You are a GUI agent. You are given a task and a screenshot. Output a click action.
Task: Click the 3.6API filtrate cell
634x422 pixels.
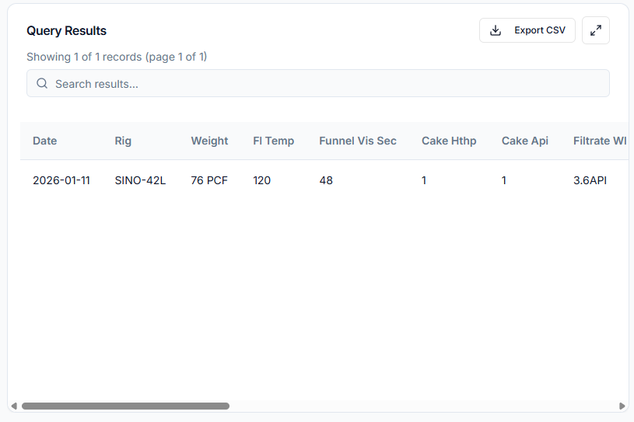[590, 180]
